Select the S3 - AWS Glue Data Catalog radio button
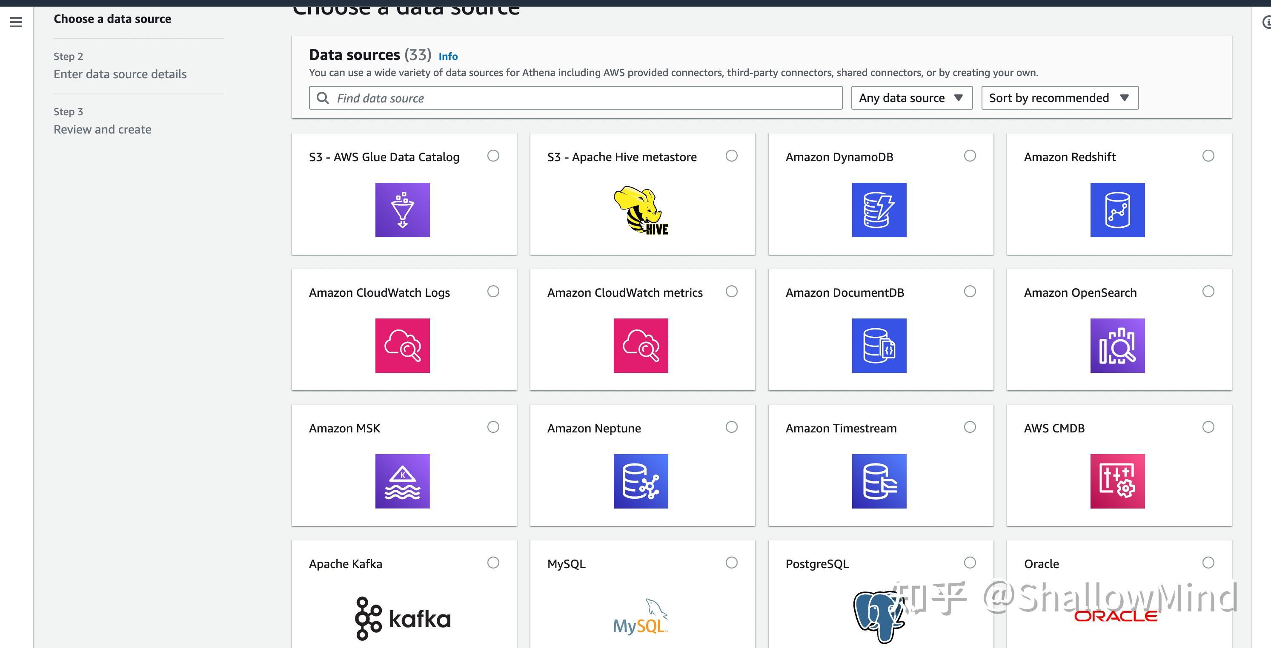 coord(493,156)
